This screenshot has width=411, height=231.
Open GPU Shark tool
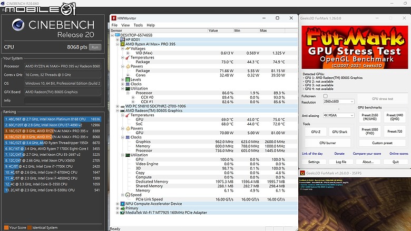[x=339, y=132]
